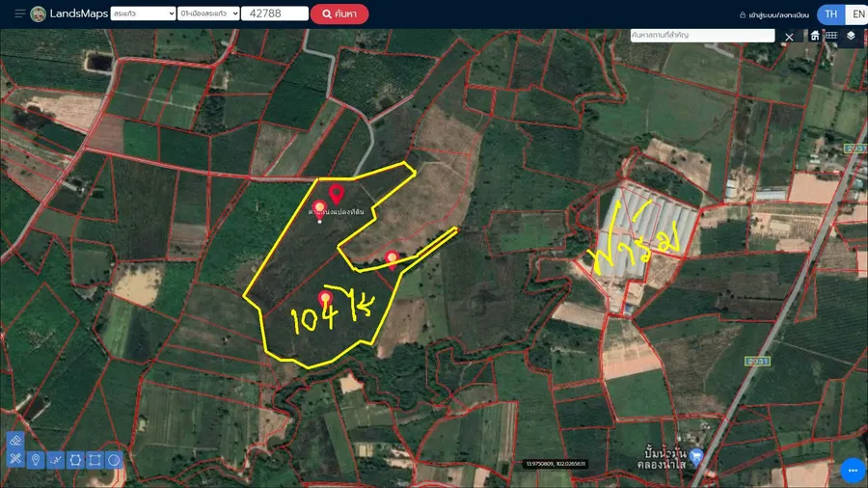Toggle the ruler and pencil measure tool

click(14, 459)
